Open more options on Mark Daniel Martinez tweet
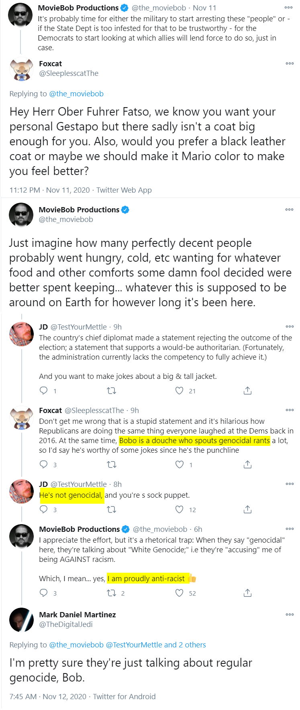Screen dimensions: 300x710 click(290, 614)
